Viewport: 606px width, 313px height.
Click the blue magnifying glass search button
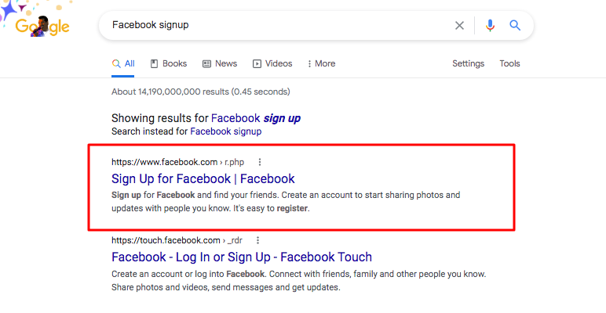tap(515, 26)
